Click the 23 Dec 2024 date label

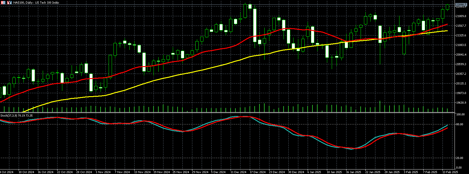click(x=277, y=172)
